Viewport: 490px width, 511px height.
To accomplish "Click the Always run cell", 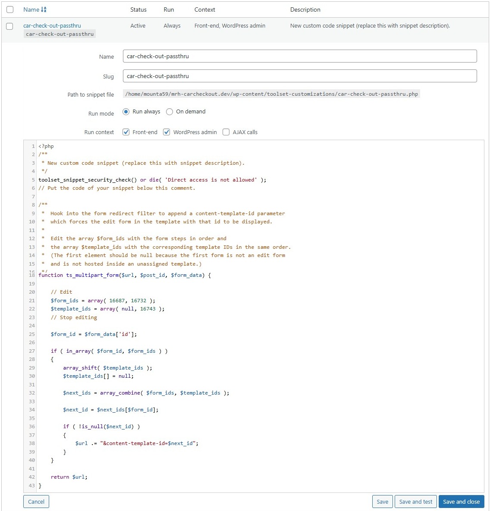I will click(x=172, y=25).
